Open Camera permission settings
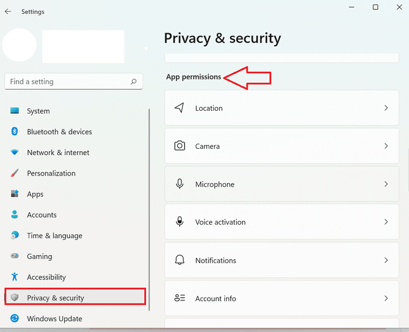Viewport: 409px width, 332px height. (282, 146)
